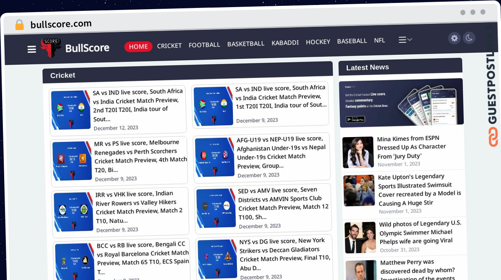The image size is (501, 280).
Task: Click AFG-U19 vs NEP-U19 thumbnail
Action: pyautogui.click(x=215, y=157)
